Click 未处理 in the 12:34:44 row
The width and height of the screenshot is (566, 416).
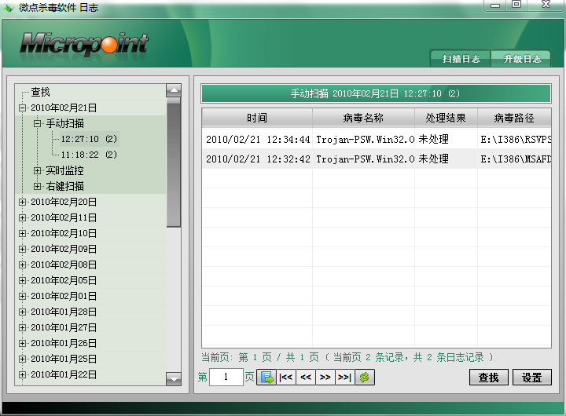point(433,139)
